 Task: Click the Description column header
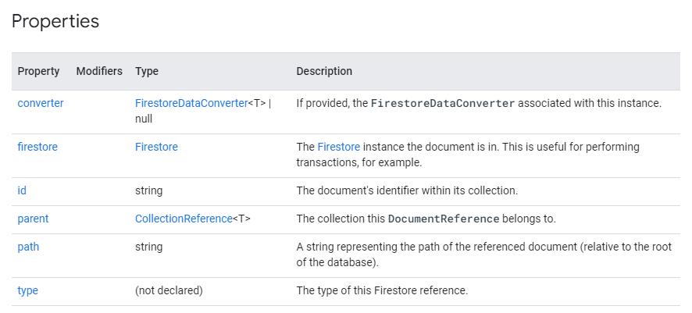pyautogui.click(x=324, y=71)
